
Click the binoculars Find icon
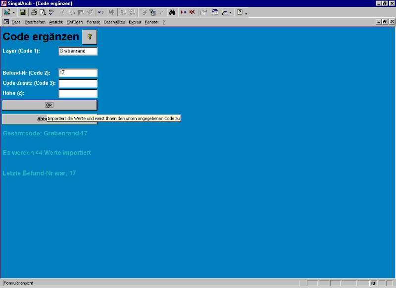point(172,12)
